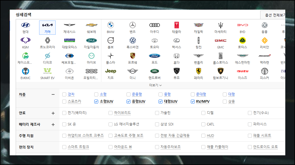The width and height of the screenshot is (295, 165).
Task: Check the HUD driving support checkbox
Action: coord(203,136)
